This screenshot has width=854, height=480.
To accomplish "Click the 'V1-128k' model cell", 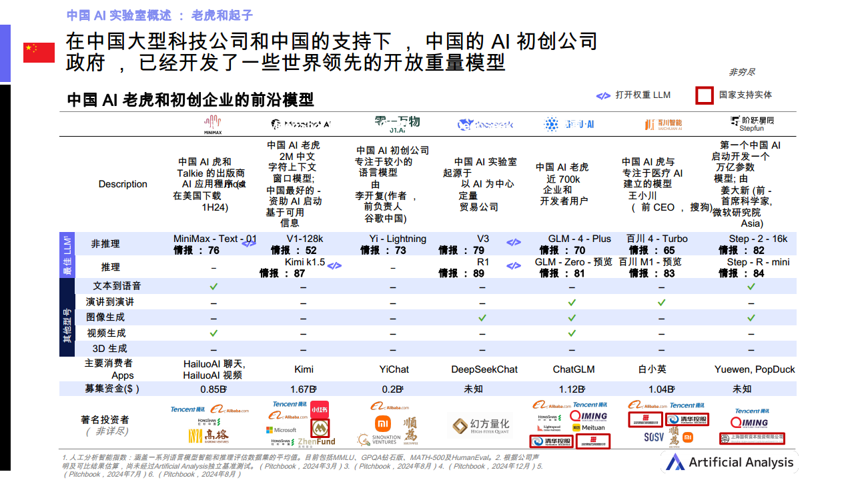I will [x=305, y=238].
